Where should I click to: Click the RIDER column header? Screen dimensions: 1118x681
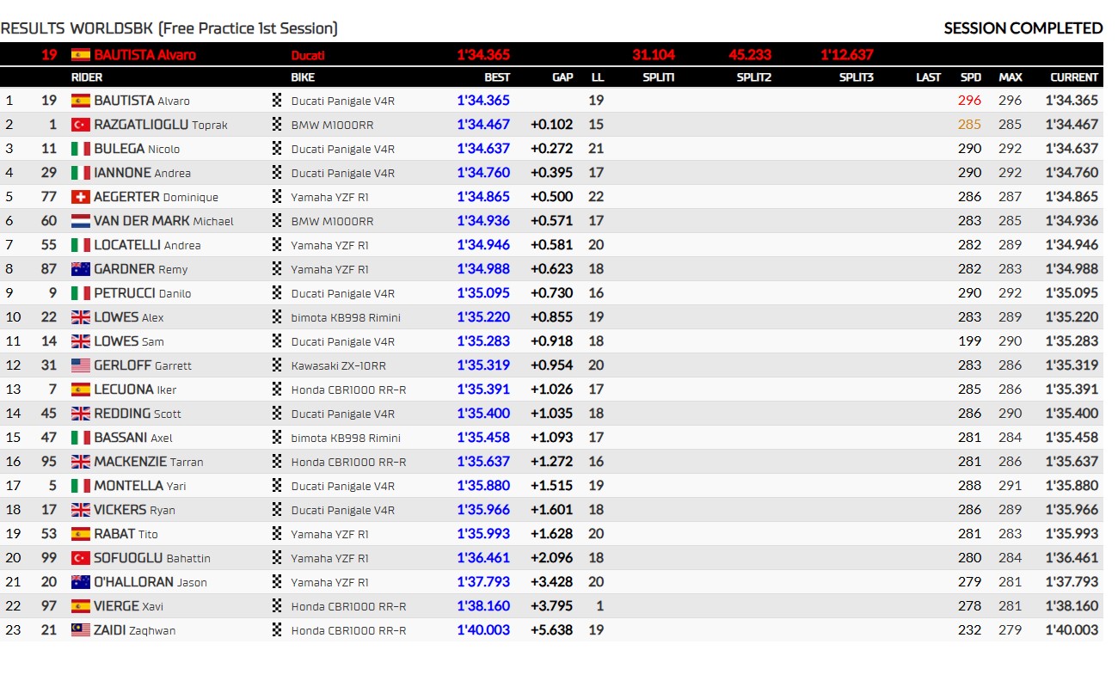click(x=87, y=77)
